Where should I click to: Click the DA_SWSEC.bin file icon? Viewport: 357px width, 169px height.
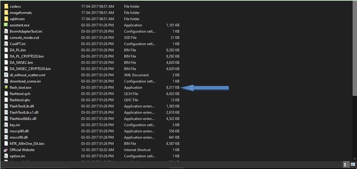pyautogui.click(x=6, y=62)
